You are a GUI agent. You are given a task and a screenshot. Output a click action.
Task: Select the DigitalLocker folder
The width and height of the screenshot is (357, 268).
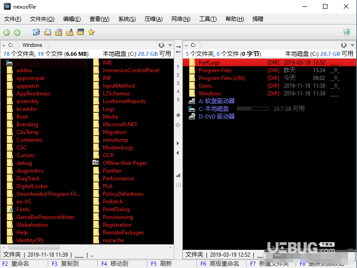32,186
